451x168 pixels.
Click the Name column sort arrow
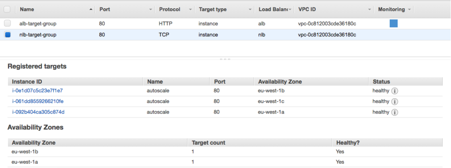click(91, 10)
